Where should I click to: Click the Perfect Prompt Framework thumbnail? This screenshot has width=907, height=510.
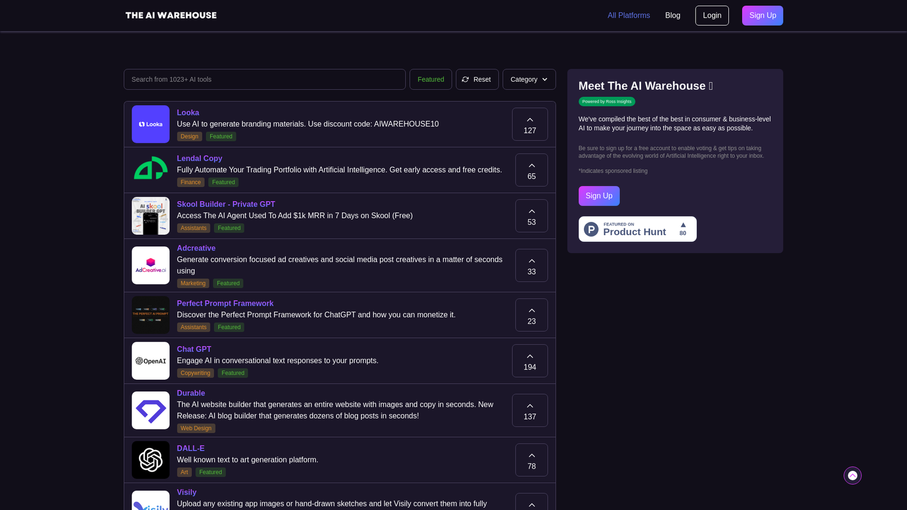[x=150, y=315]
